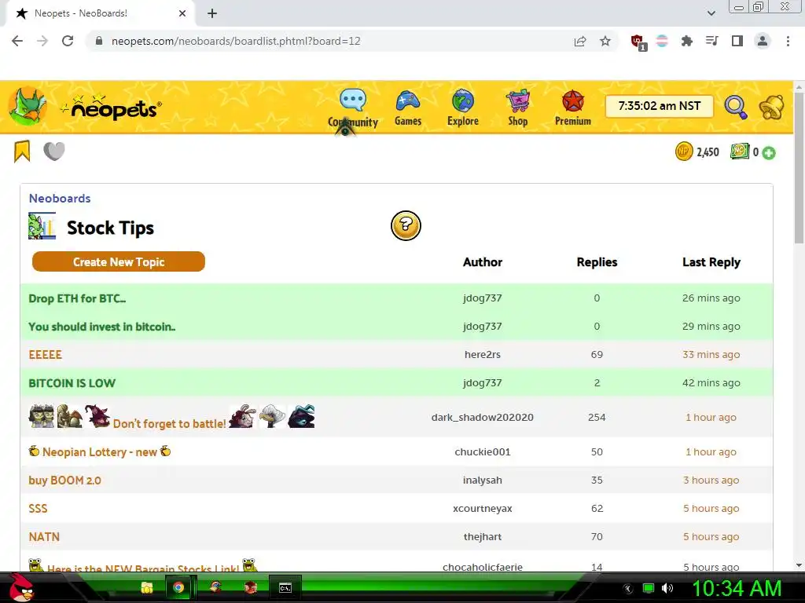The image size is (805, 603).
Task: Bookmark page with star icon
Action: (x=605, y=41)
